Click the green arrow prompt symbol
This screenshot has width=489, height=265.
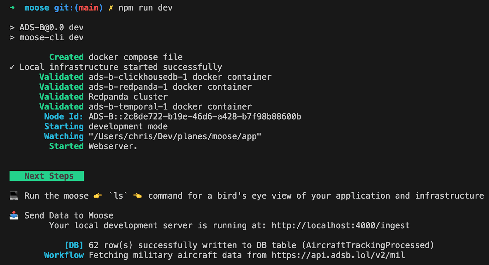click(12, 8)
